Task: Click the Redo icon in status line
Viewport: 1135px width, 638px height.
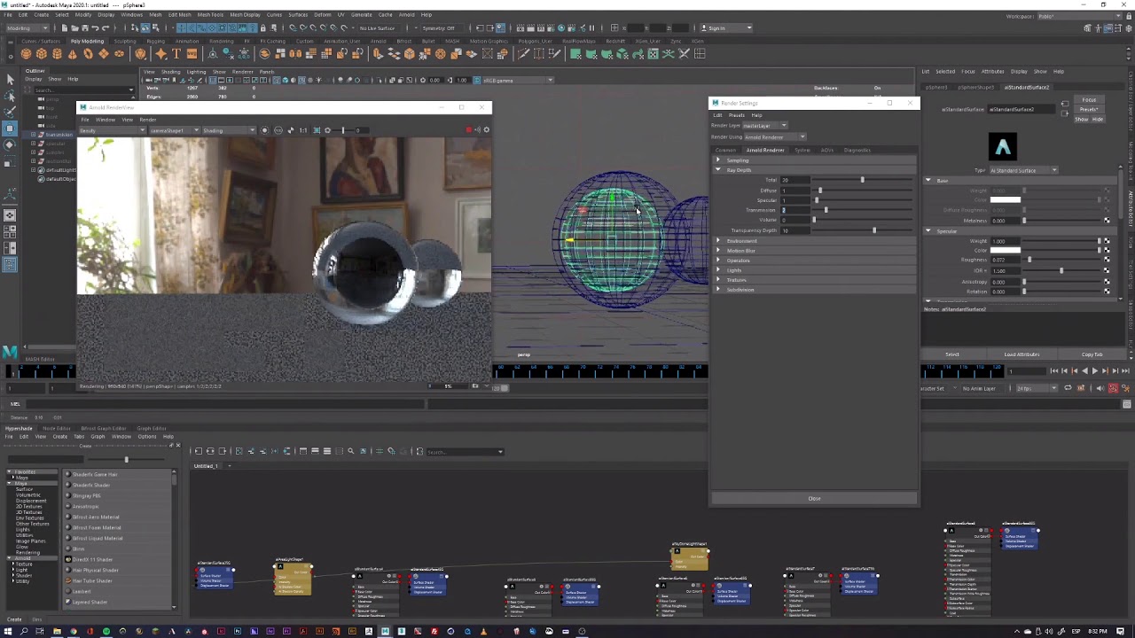Action: (x=104, y=27)
